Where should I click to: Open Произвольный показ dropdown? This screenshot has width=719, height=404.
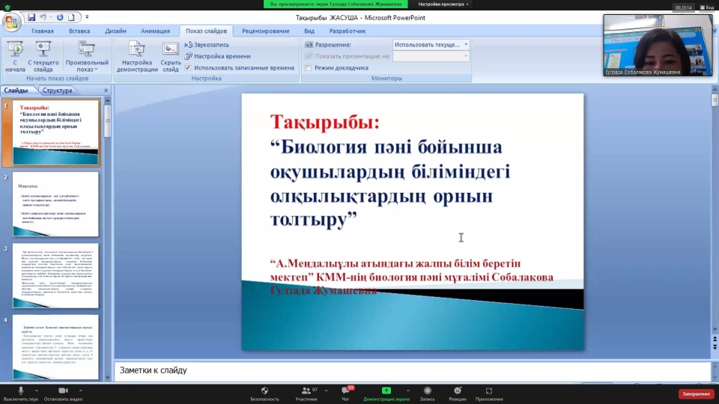(x=86, y=57)
